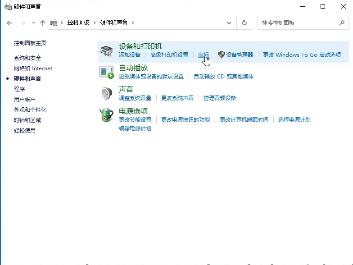
Task: Open the 鼠标 (Mouse) settings link
Action: tap(203, 55)
